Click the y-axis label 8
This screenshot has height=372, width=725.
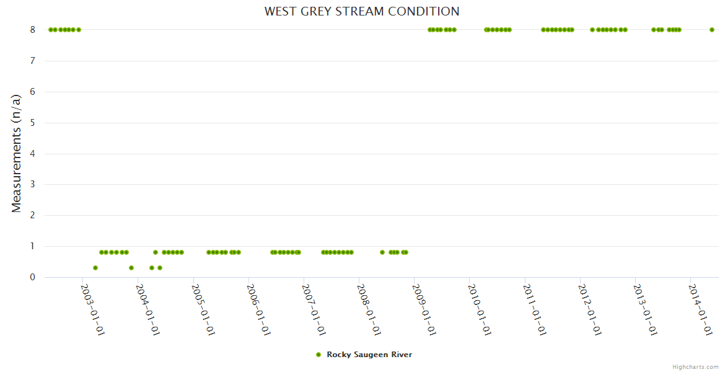click(33, 30)
